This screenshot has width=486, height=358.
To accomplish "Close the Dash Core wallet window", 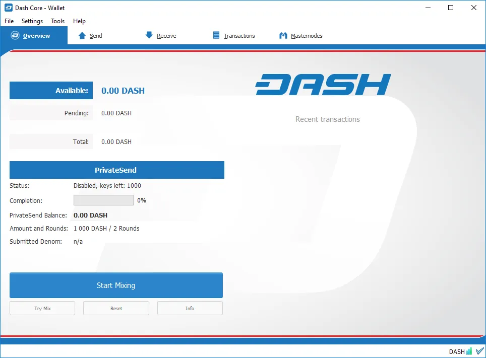I will pyautogui.click(x=473, y=8).
